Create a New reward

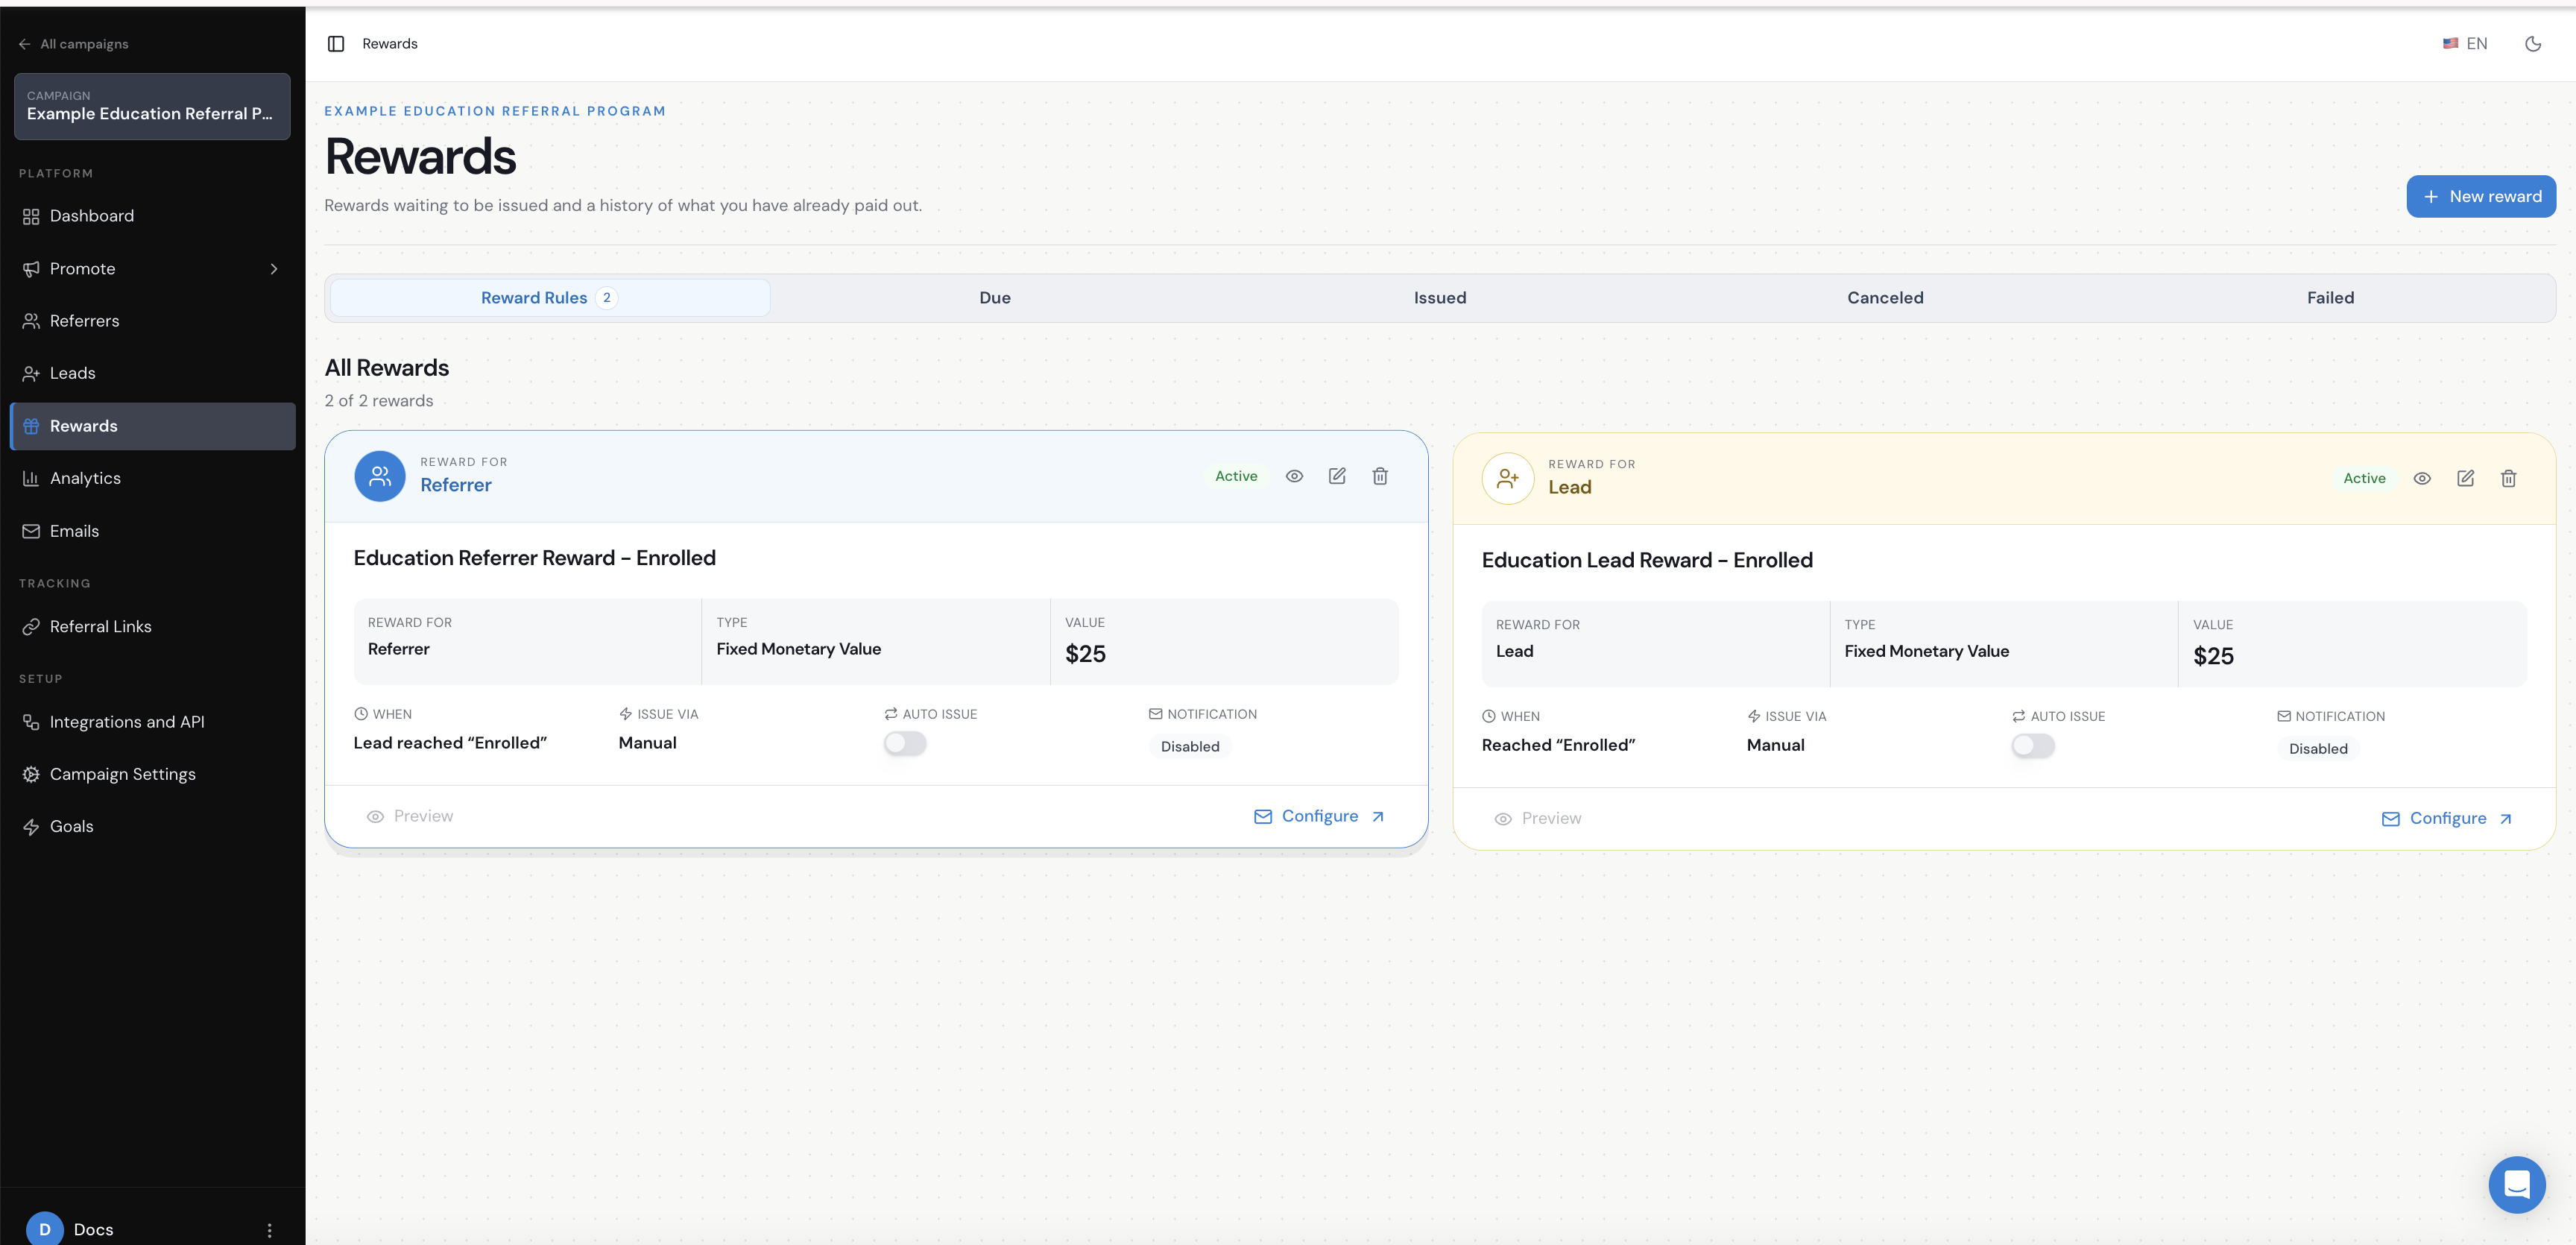pyautogui.click(x=2481, y=196)
